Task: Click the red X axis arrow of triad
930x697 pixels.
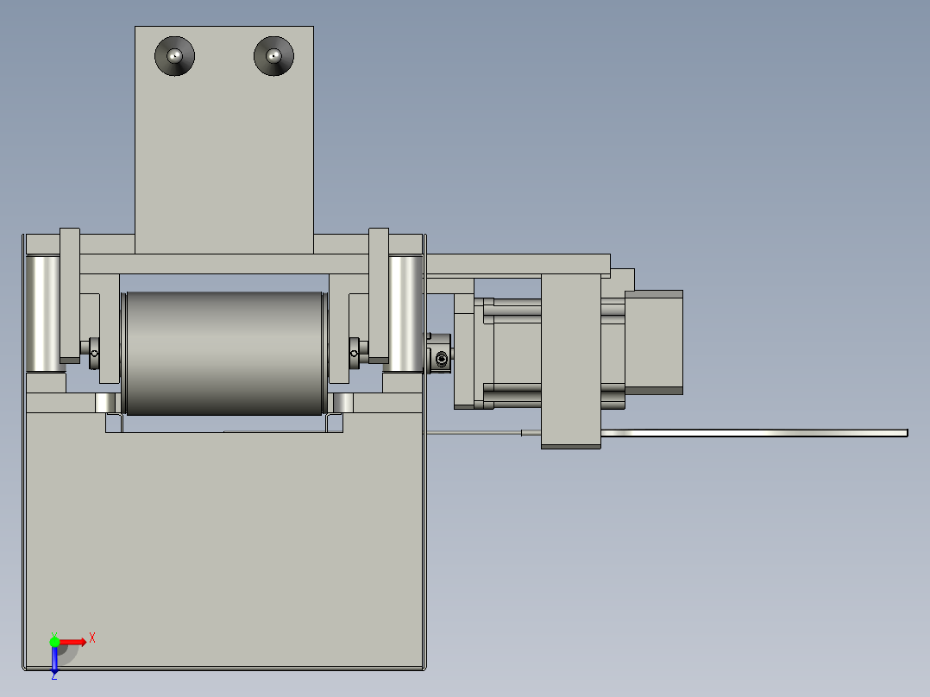Action: pyautogui.click(x=72, y=642)
